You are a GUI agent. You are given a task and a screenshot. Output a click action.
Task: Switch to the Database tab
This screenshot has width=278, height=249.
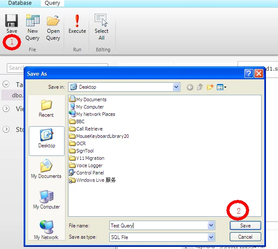pyautogui.click(x=20, y=3)
